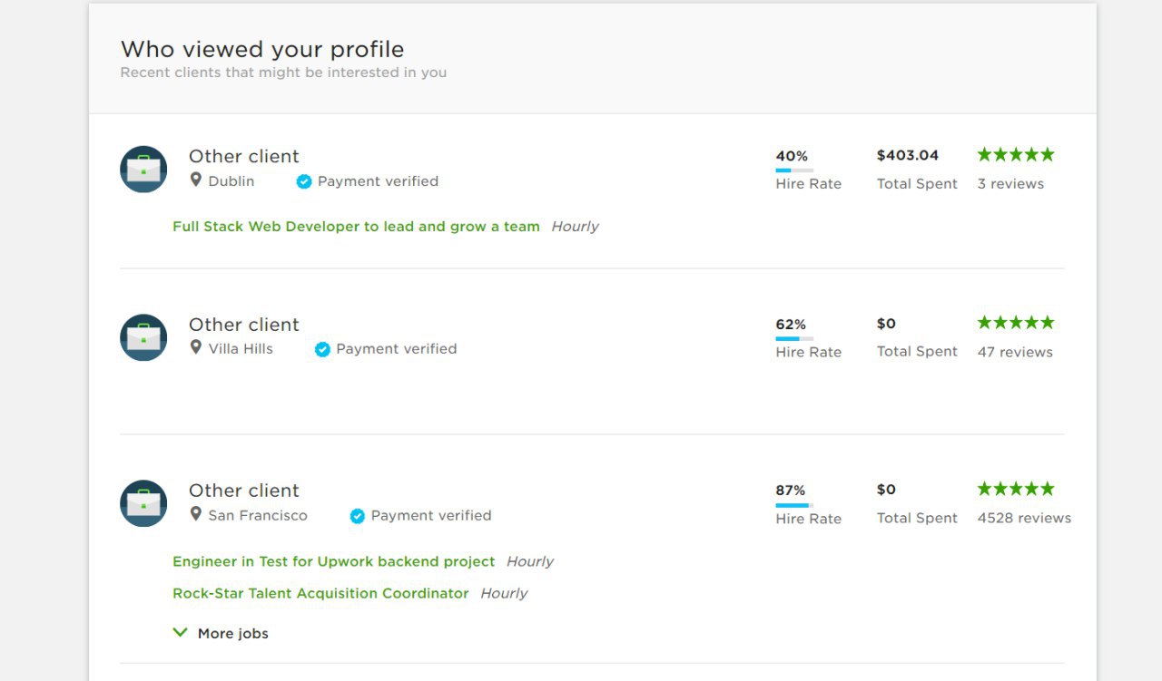Image resolution: width=1162 pixels, height=681 pixels.
Task: Click the verified checkmark for Villa Hills client
Action: click(322, 349)
